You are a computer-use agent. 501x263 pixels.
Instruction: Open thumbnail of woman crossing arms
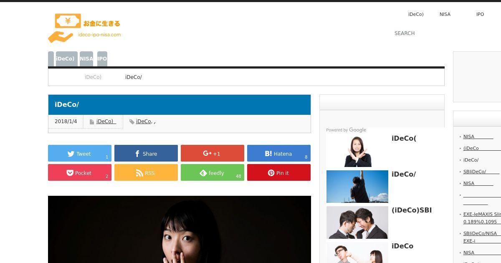coord(357,150)
